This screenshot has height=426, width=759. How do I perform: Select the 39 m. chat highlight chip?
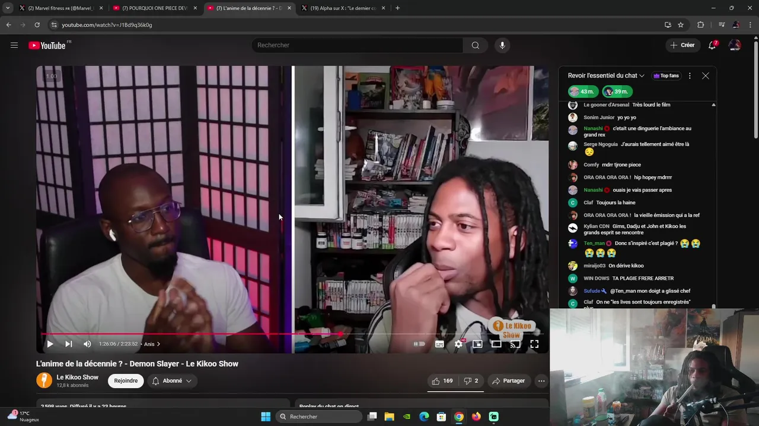(617, 92)
